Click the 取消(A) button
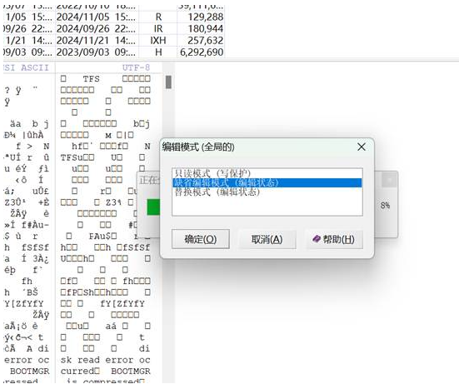The height and width of the screenshot is (384, 459). coord(267,239)
